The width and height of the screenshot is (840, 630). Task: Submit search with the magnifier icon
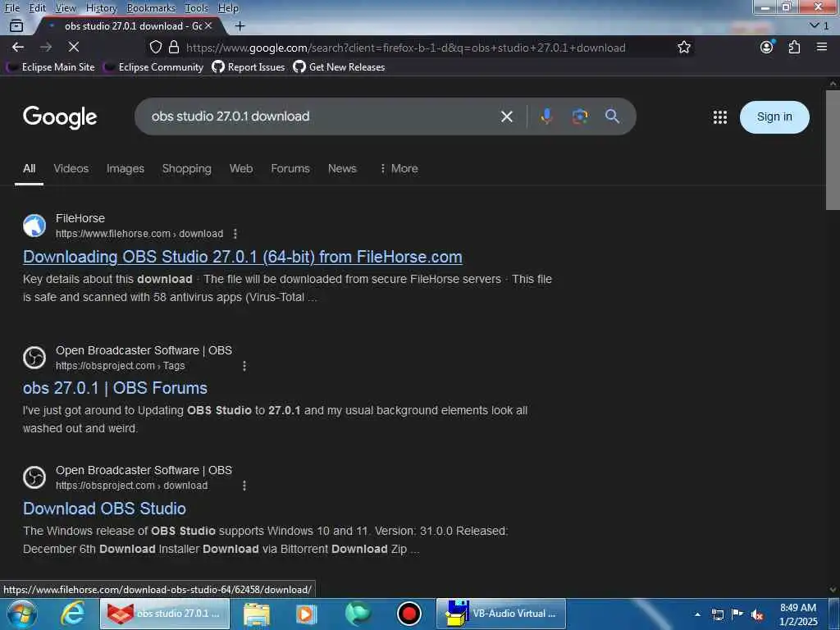pos(612,116)
